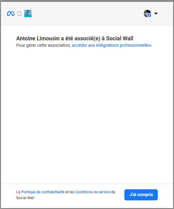Click the word 'professionnelles' in the blue link
174x209 pixels.
click(x=135, y=45)
